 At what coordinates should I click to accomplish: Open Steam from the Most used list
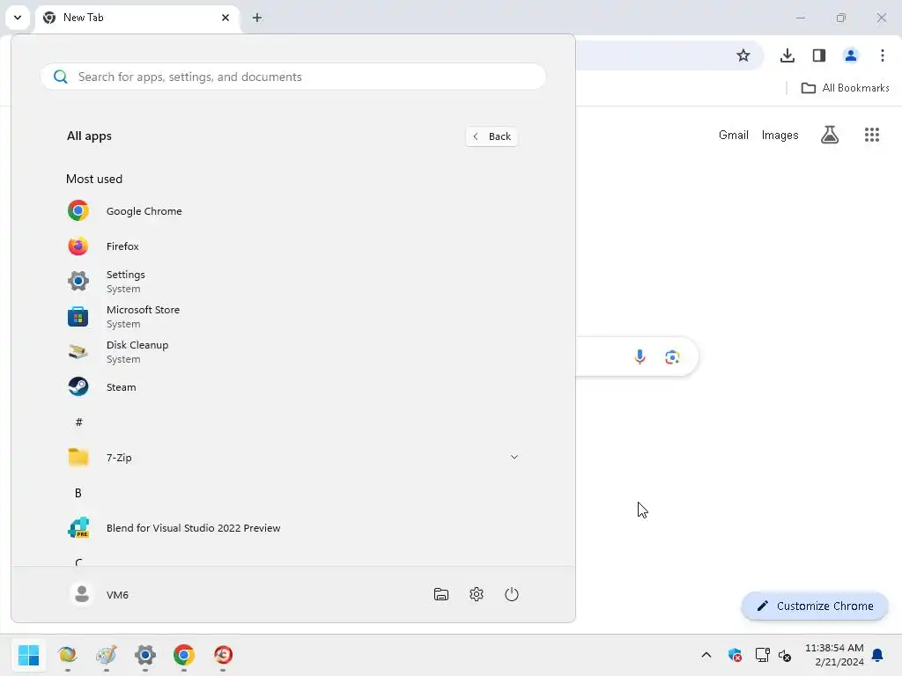pyautogui.click(x=292, y=387)
